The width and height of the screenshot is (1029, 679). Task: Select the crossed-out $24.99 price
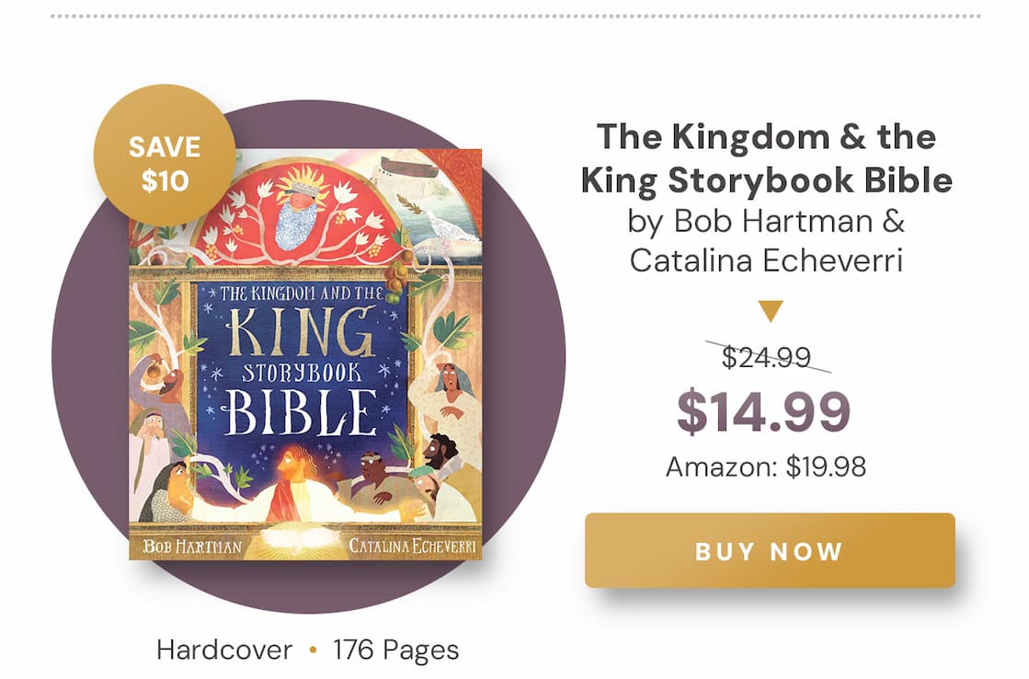[x=767, y=356]
